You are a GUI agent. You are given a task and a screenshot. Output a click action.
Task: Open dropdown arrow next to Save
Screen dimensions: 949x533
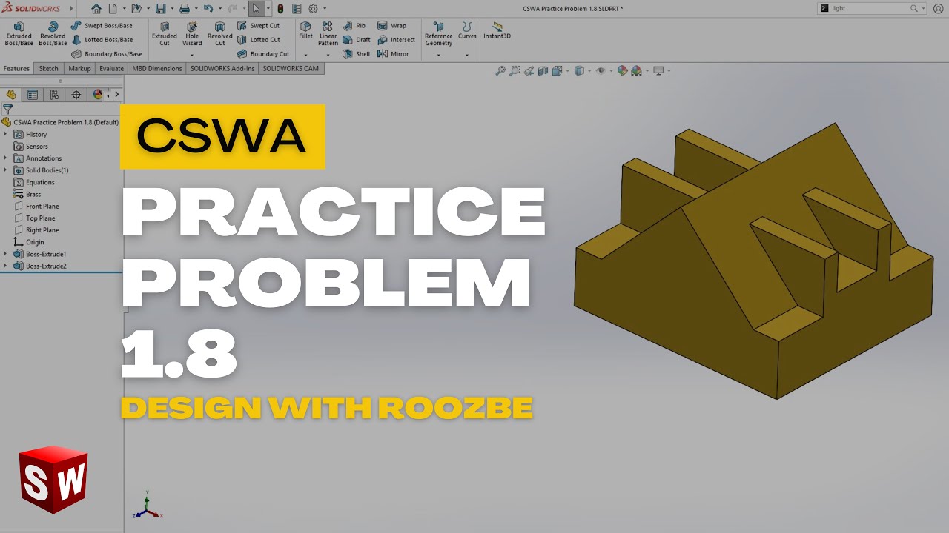(x=171, y=9)
